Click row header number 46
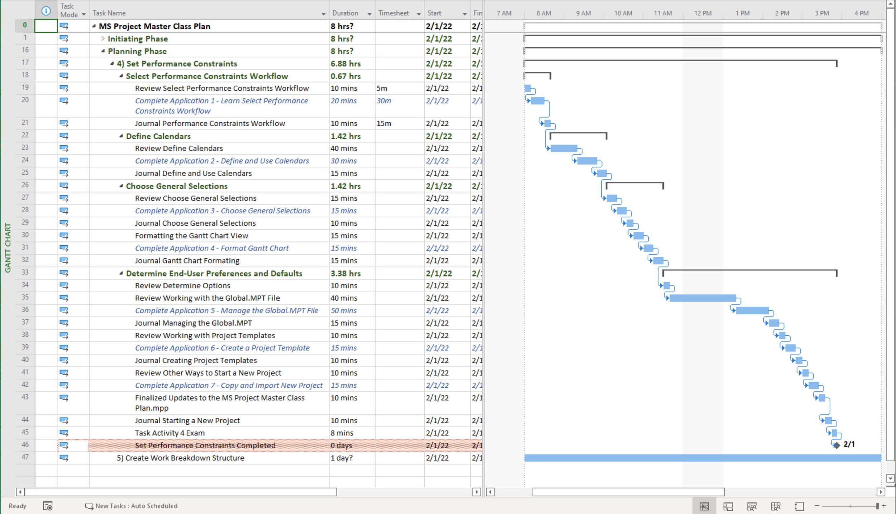896x514 pixels. tap(25, 445)
